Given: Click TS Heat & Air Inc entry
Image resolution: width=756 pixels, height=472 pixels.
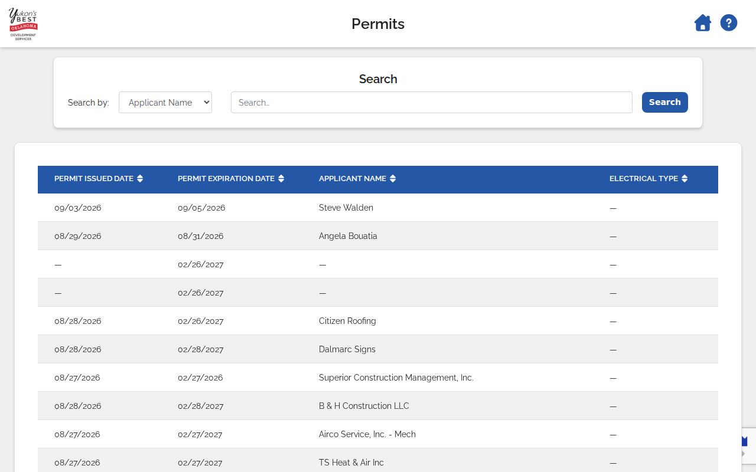Looking at the screenshot, I should point(351,463).
